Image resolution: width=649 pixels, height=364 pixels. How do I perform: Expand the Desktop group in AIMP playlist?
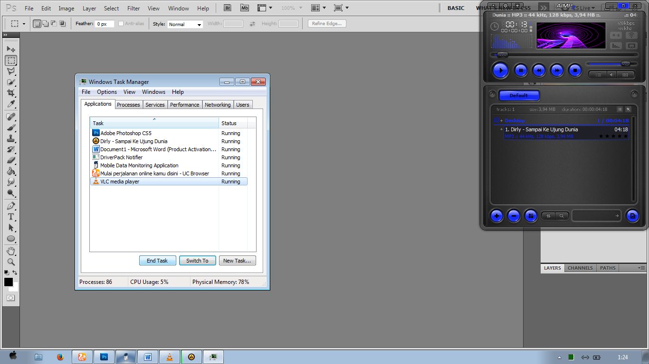501,121
